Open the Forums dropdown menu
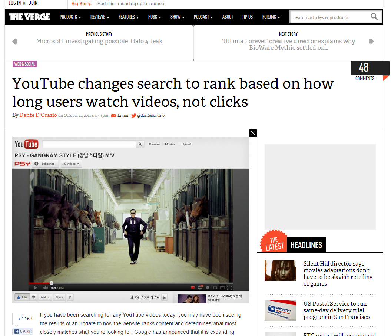Image resolution: width=391 pixels, height=336 pixels. click(x=271, y=17)
